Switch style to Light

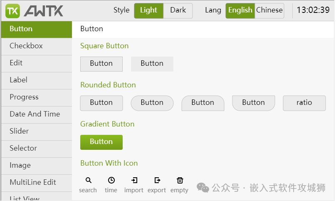[149, 10]
